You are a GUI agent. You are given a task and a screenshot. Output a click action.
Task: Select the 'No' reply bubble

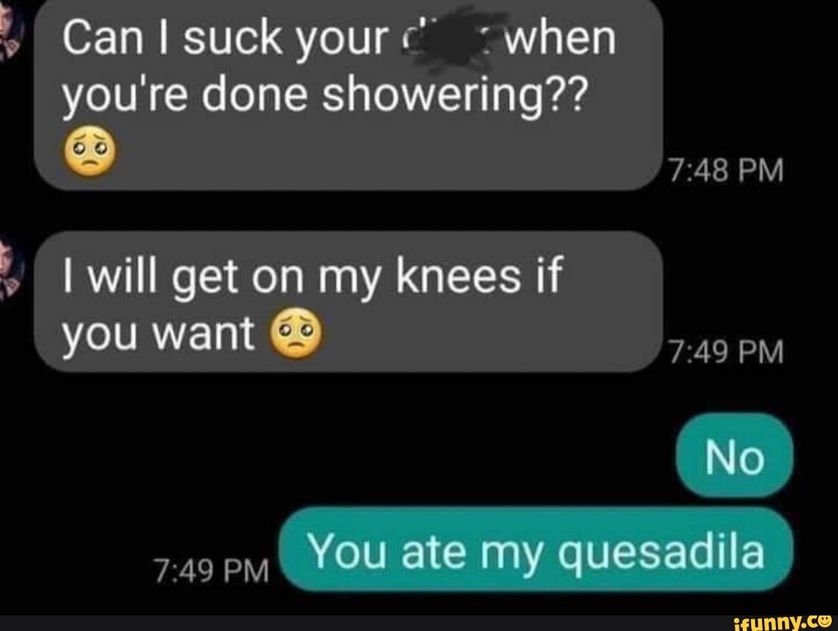pyautogui.click(x=734, y=455)
